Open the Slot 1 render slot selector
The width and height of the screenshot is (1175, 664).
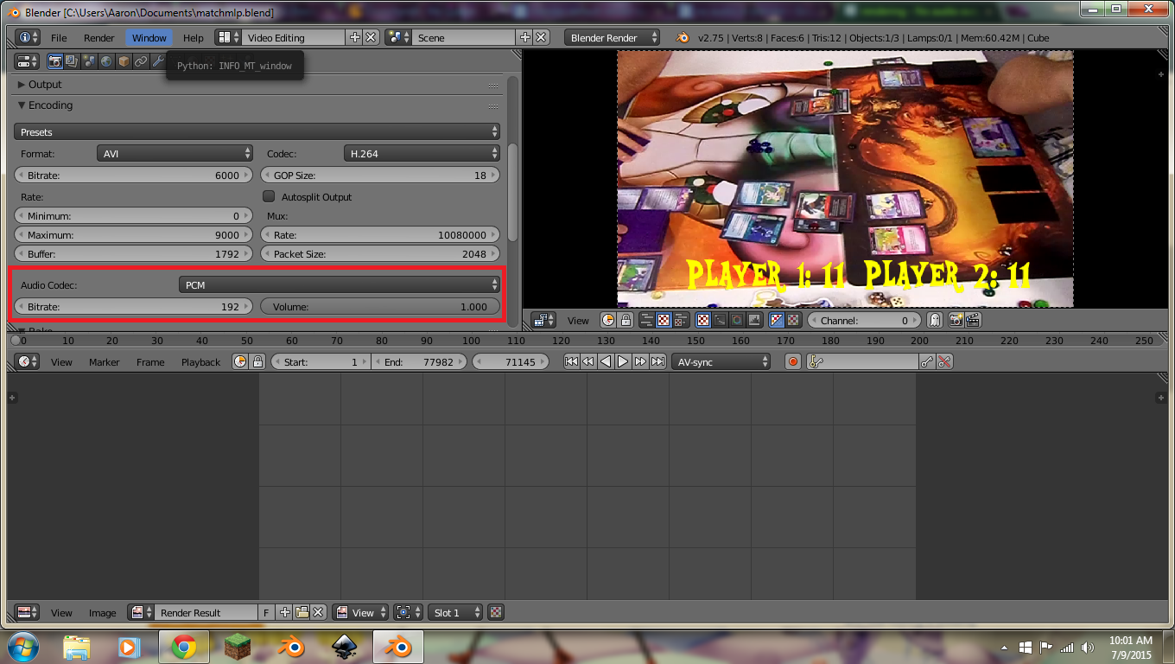tap(456, 612)
